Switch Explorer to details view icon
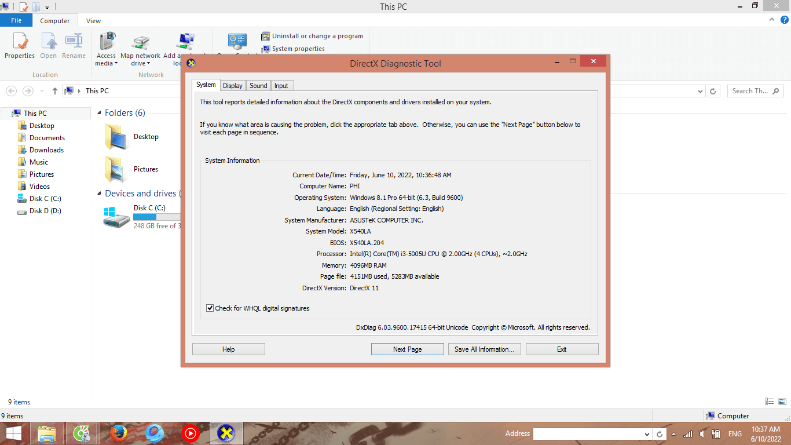 tap(769, 402)
